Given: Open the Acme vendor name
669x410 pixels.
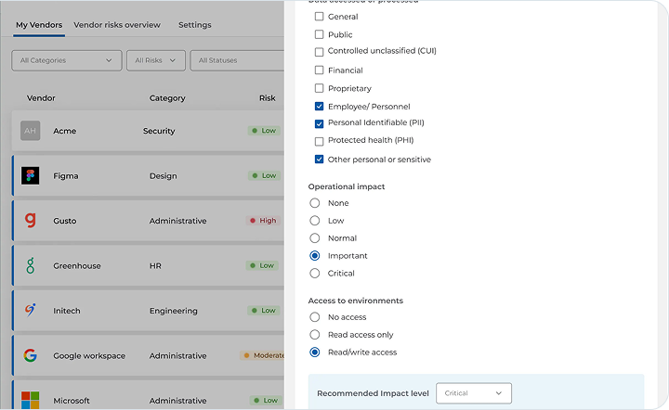Looking at the screenshot, I should point(64,131).
